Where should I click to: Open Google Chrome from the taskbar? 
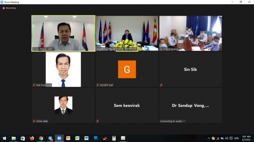coord(41,138)
